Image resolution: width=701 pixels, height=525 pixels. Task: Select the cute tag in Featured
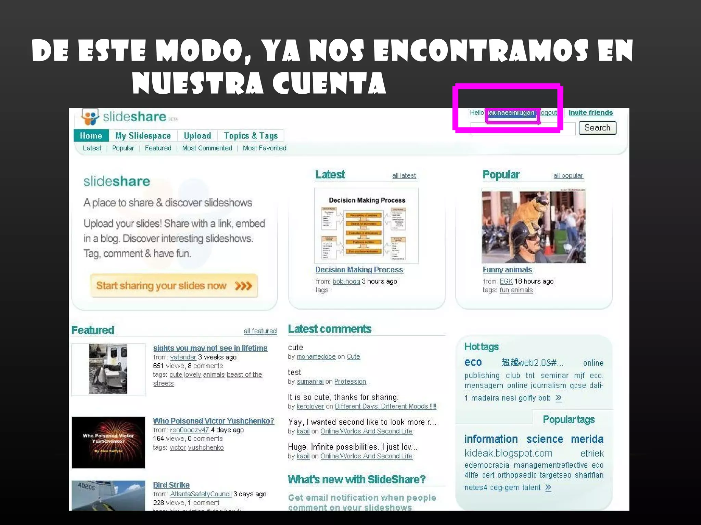[176, 375]
